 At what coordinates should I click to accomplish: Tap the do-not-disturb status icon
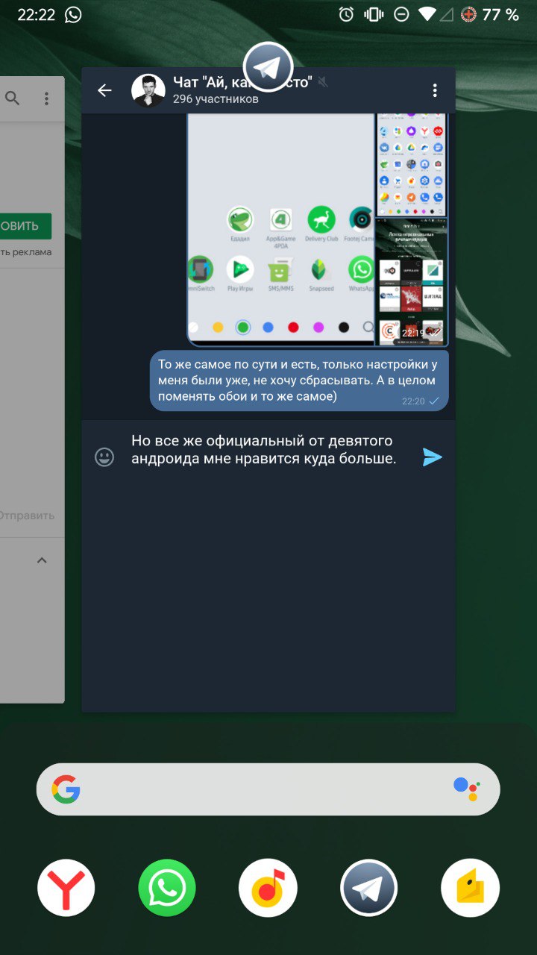(x=401, y=15)
